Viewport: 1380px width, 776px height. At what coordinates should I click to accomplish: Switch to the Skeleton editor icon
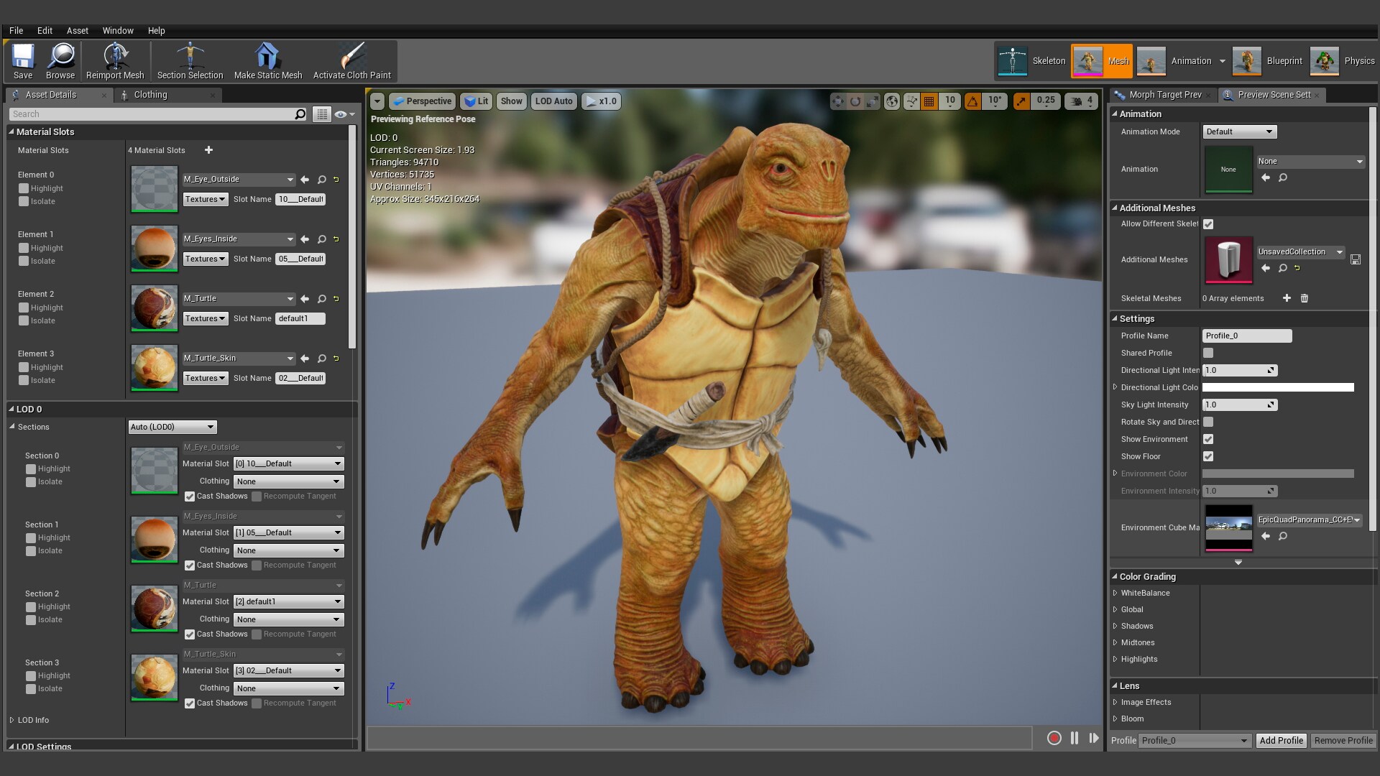pos(1013,61)
